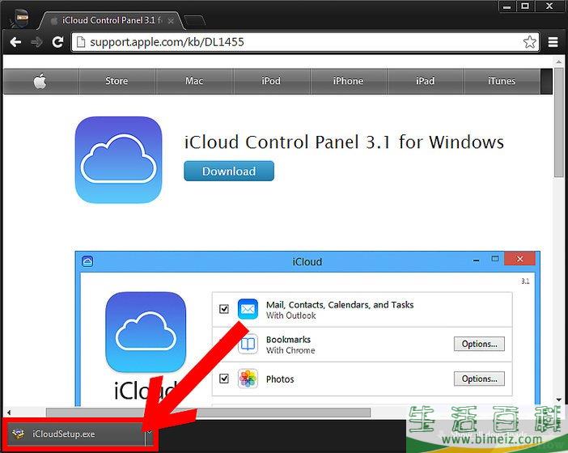Click the scroll up arrow
The height and width of the screenshot is (453, 568).
(558, 62)
